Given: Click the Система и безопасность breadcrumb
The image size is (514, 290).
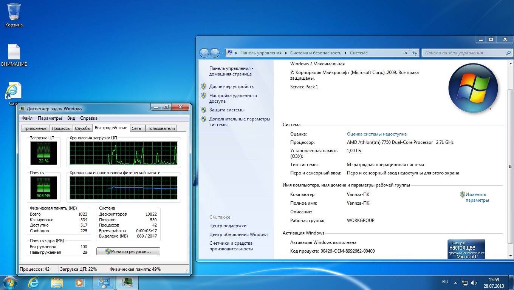Looking at the screenshot, I should coord(316,53).
